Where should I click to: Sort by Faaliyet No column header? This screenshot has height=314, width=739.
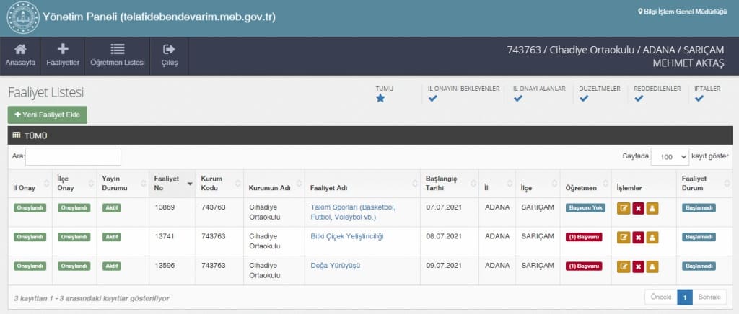coord(172,183)
